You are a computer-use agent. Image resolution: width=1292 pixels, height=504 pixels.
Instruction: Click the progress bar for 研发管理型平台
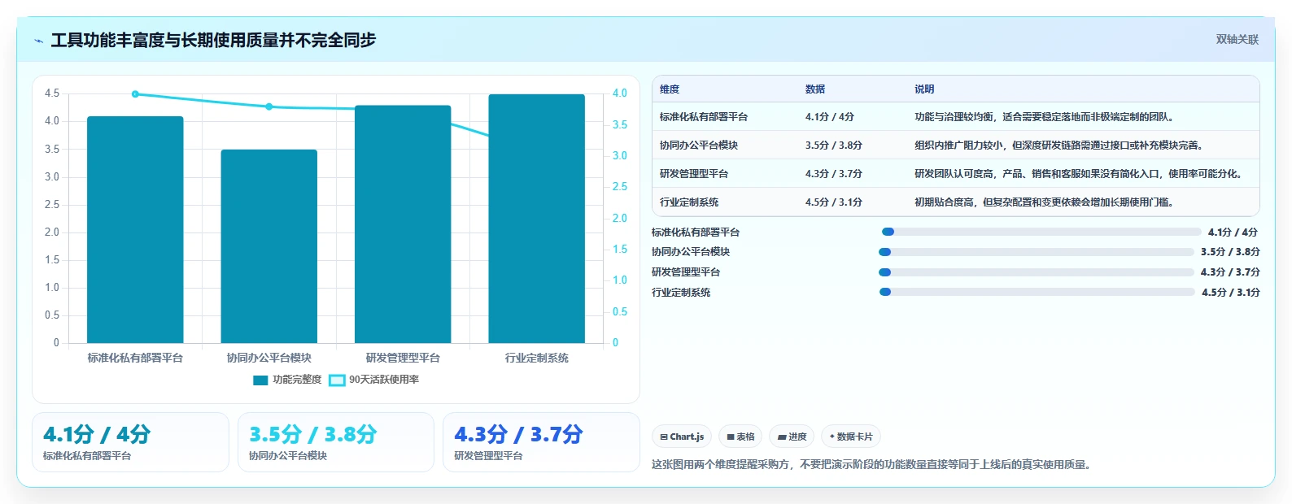tap(1037, 272)
